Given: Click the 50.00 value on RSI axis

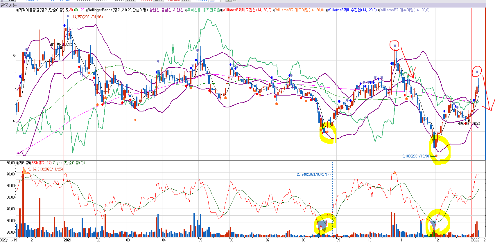Looking at the screenshot, I should pos(10,197).
